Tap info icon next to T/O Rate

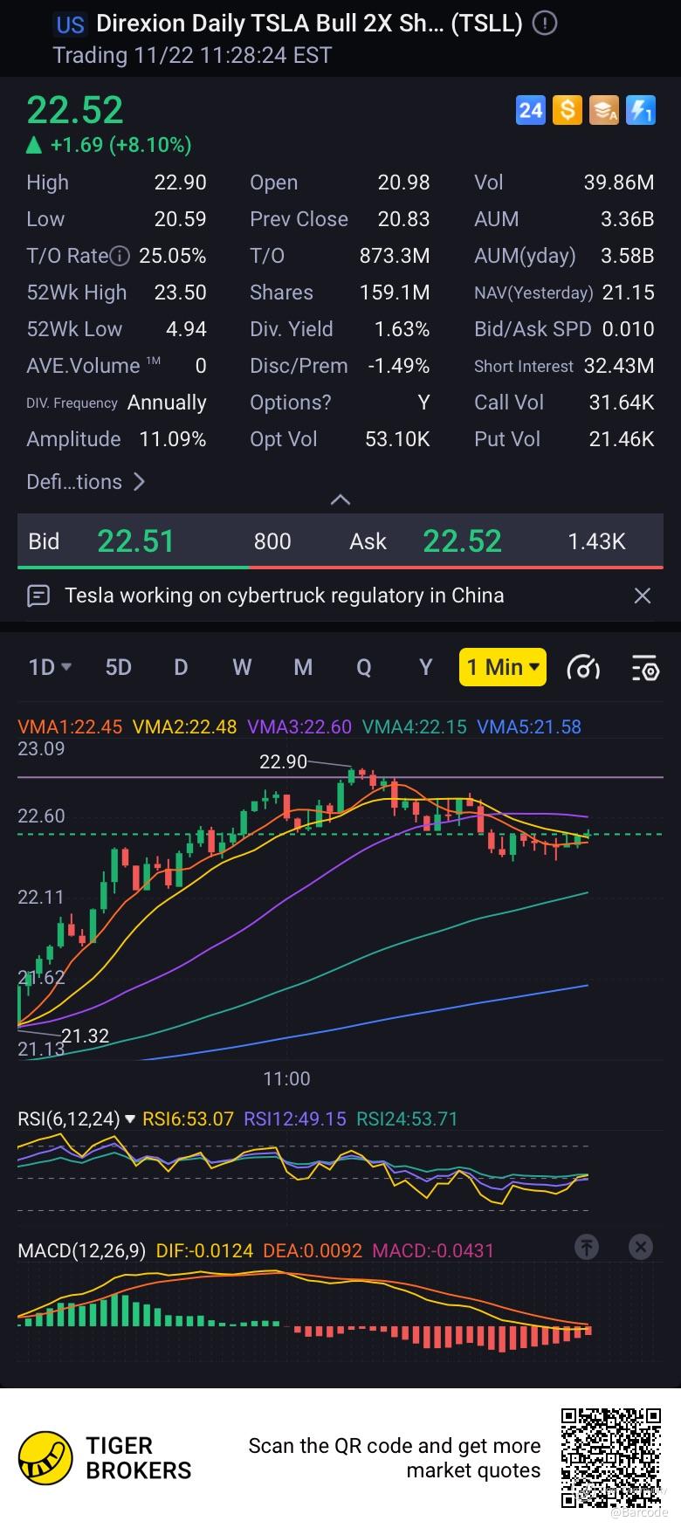coord(120,256)
